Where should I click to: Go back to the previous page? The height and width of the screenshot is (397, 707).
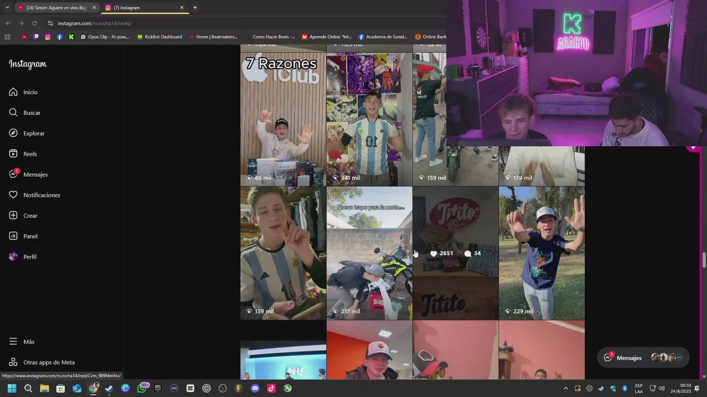(x=8, y=23)
